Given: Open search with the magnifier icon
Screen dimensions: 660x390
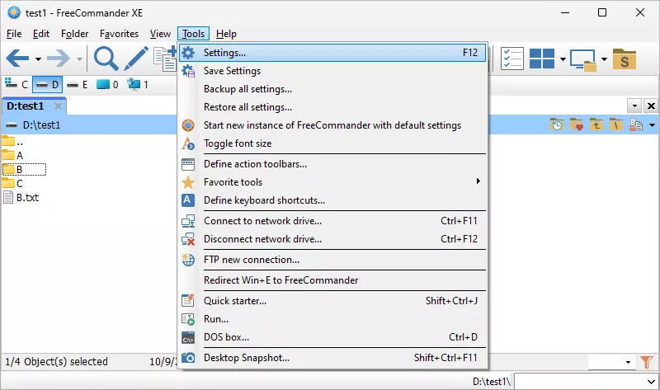Looking at the screenshot, I should [106, 59].
